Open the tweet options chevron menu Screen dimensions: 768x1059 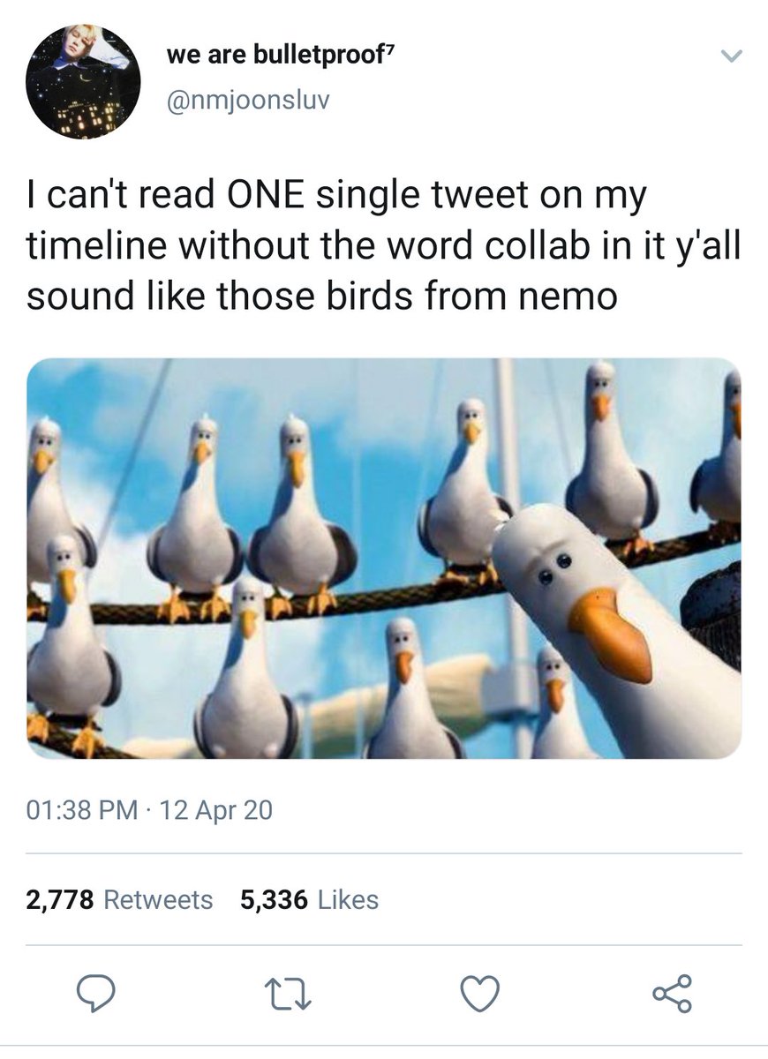pos(733,56)
